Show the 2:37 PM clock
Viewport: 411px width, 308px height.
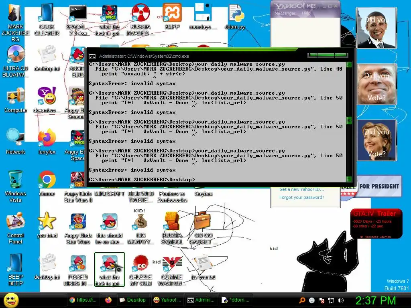(376, 300)
